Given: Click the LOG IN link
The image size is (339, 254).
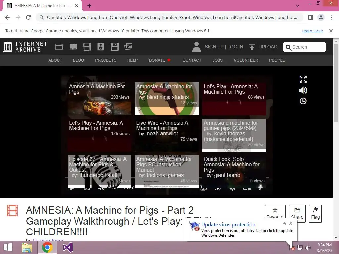Looking at the screenshot, I should point(235,47).
